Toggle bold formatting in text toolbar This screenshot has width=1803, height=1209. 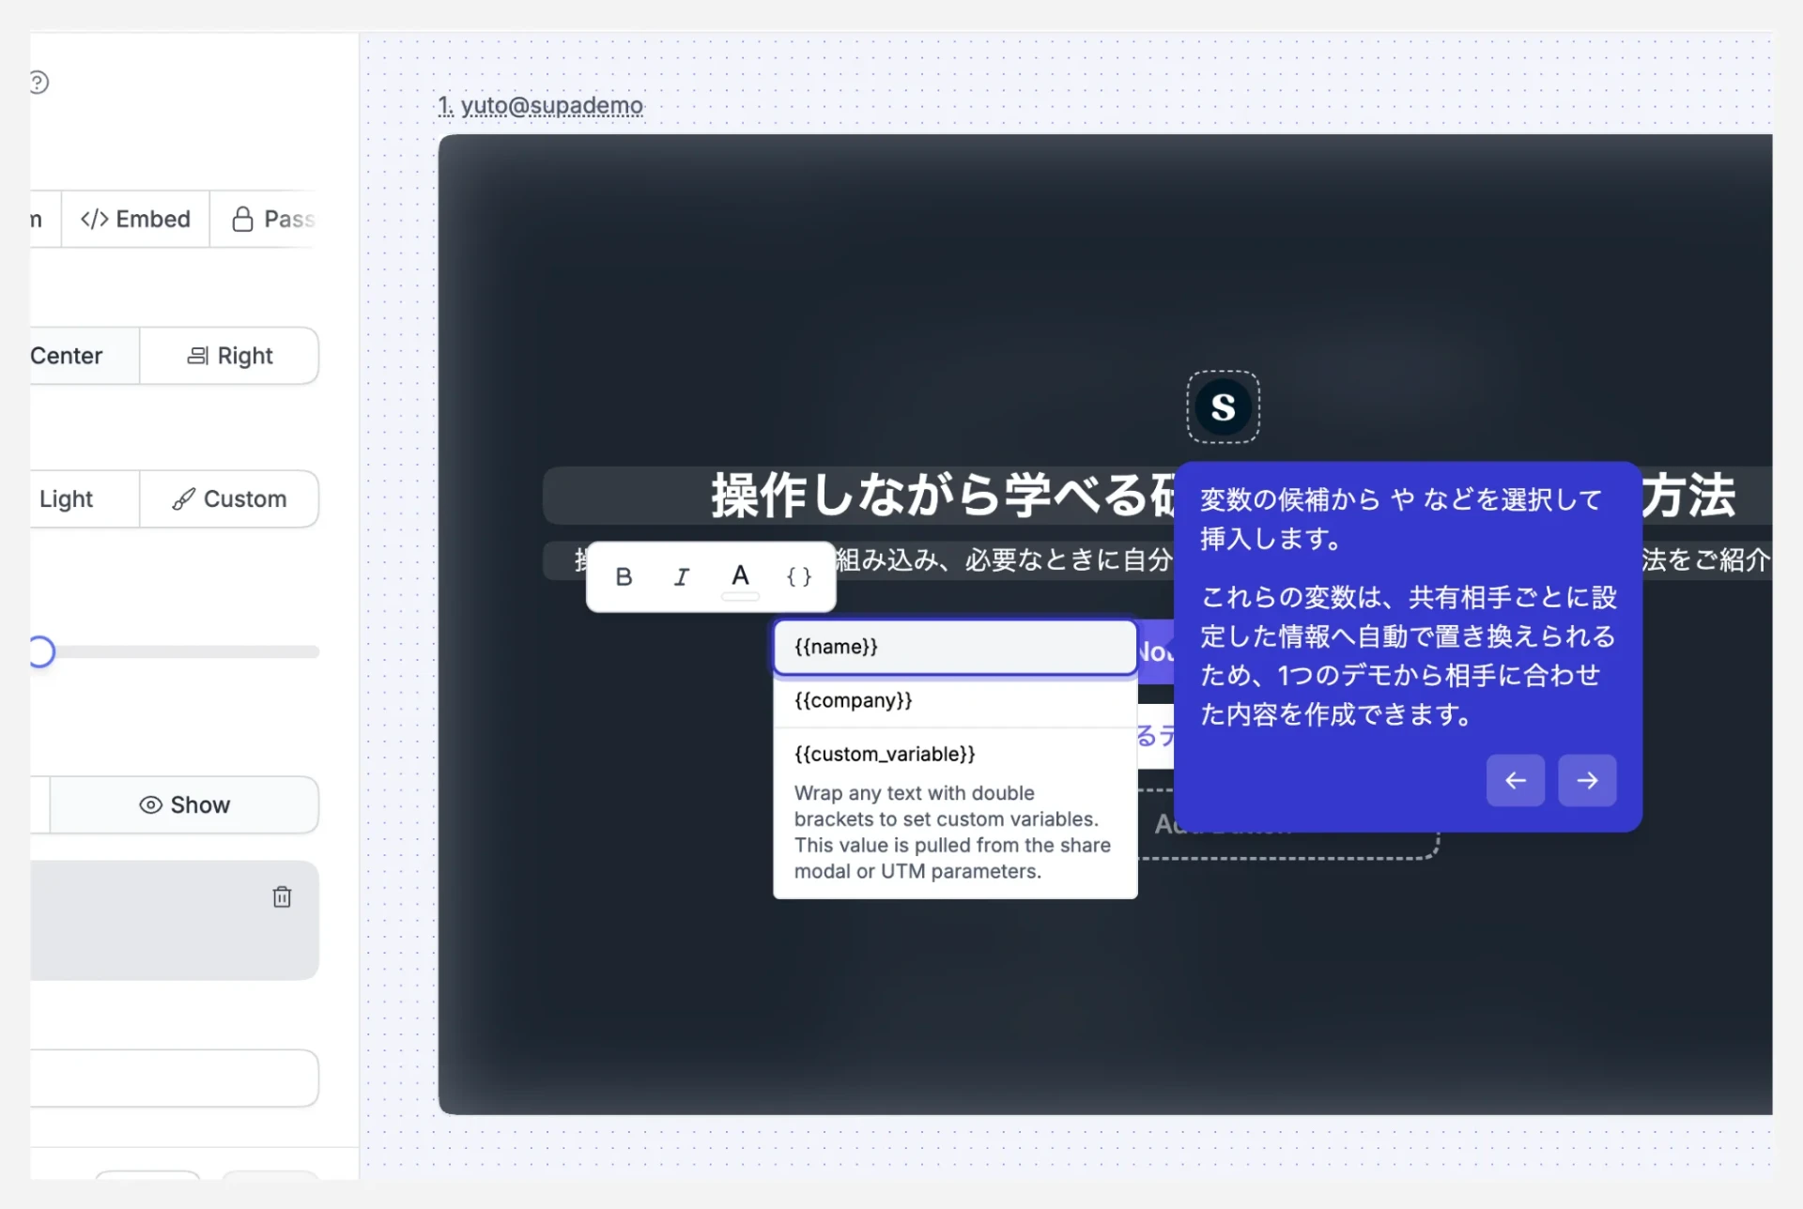[624, 576]
